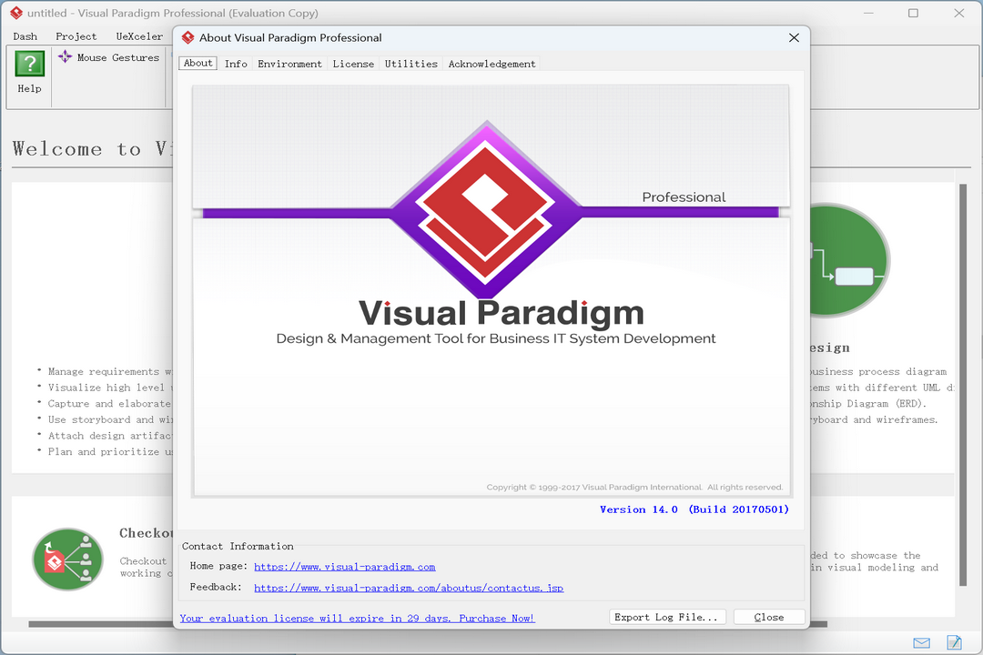The image size is (983, 655).
Task: Open the Dash menu
Action: click(x=25, y=36)
